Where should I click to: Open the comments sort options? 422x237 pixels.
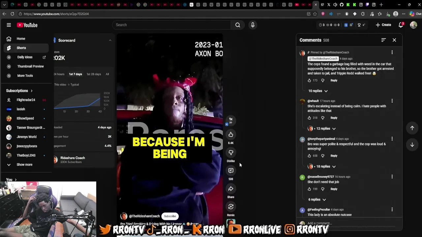point(383,40)
